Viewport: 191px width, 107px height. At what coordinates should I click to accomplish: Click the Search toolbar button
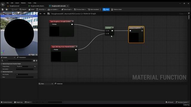tap(23, 10)
